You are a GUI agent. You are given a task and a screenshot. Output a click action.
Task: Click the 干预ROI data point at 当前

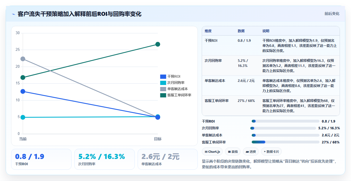pyautogui.click(x=23, y=91)
